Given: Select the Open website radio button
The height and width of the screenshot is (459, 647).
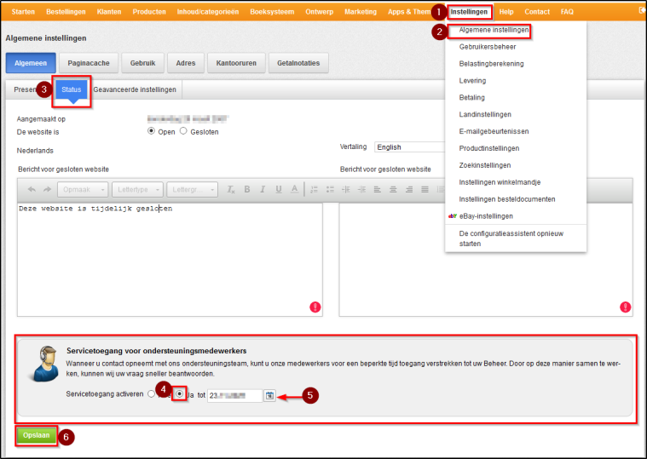Looking at the screenshot, I should [x=152, y=131].
